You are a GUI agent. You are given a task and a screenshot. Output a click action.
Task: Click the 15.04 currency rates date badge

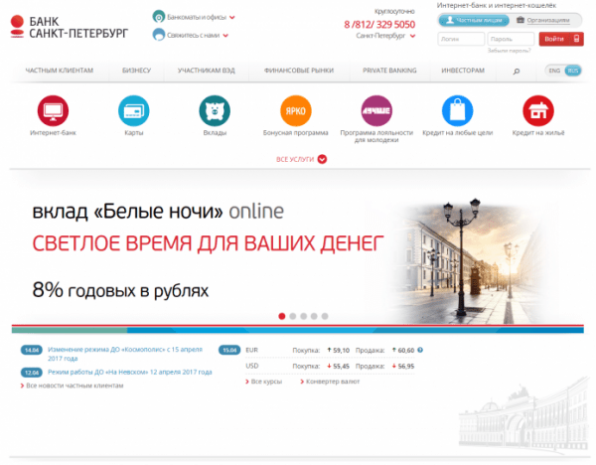229,350
